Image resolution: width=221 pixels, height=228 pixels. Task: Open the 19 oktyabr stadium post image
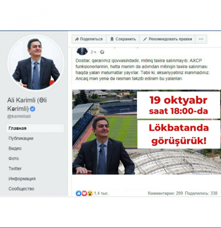146,132
